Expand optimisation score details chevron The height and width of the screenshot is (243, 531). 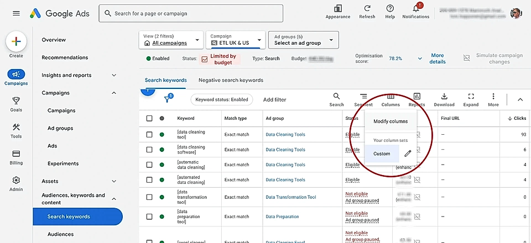tap(420, 59)
